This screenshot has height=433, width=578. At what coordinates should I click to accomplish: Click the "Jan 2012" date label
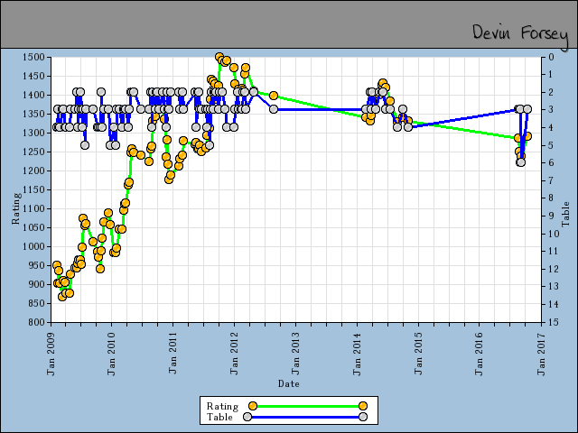point(234,354)
